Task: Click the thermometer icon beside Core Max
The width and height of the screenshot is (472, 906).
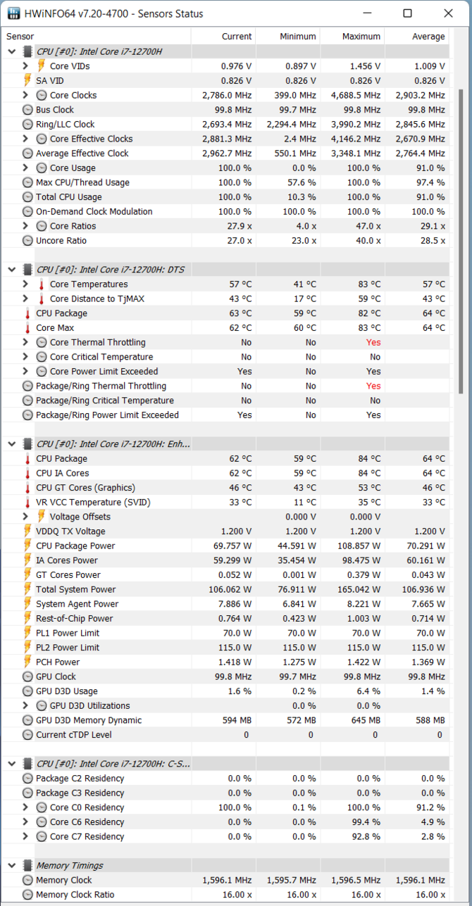Action: (x=27, y=328)
